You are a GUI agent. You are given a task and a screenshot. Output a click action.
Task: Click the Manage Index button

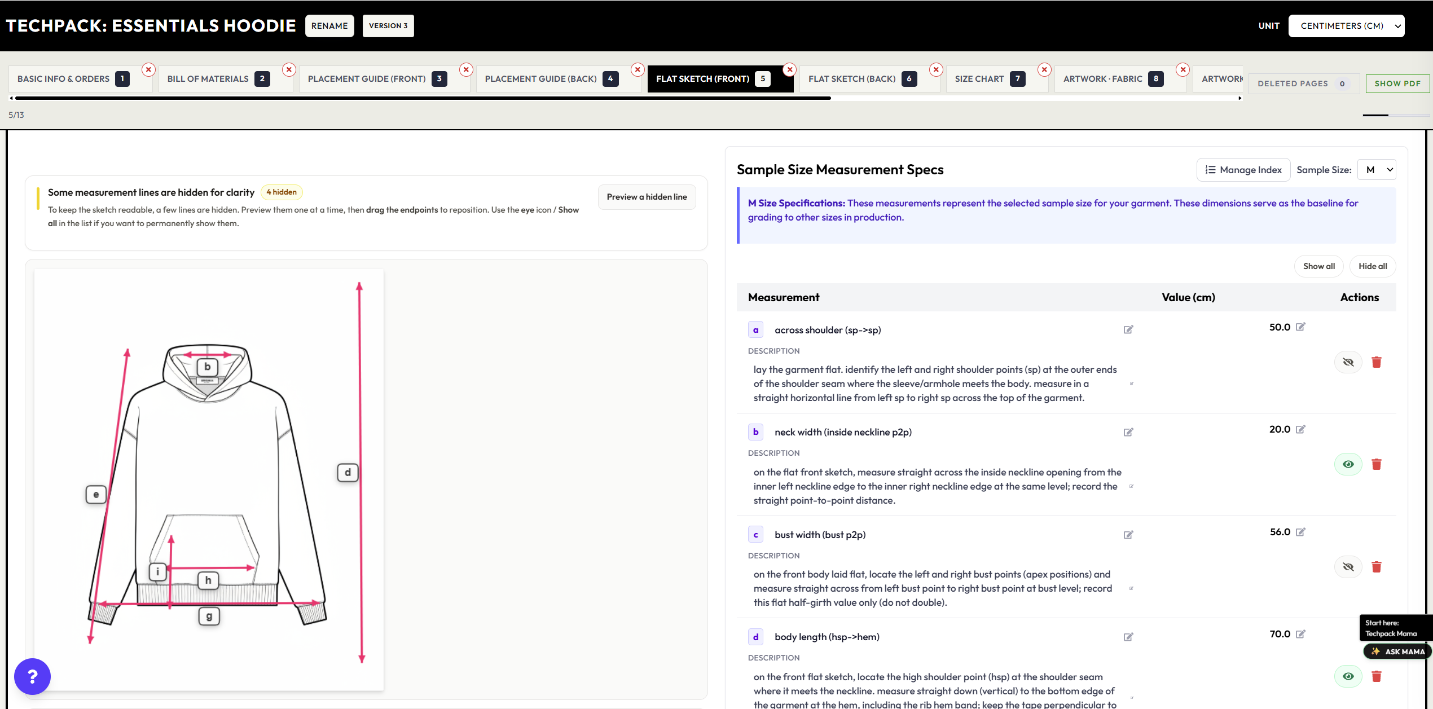pos(1243,170)
